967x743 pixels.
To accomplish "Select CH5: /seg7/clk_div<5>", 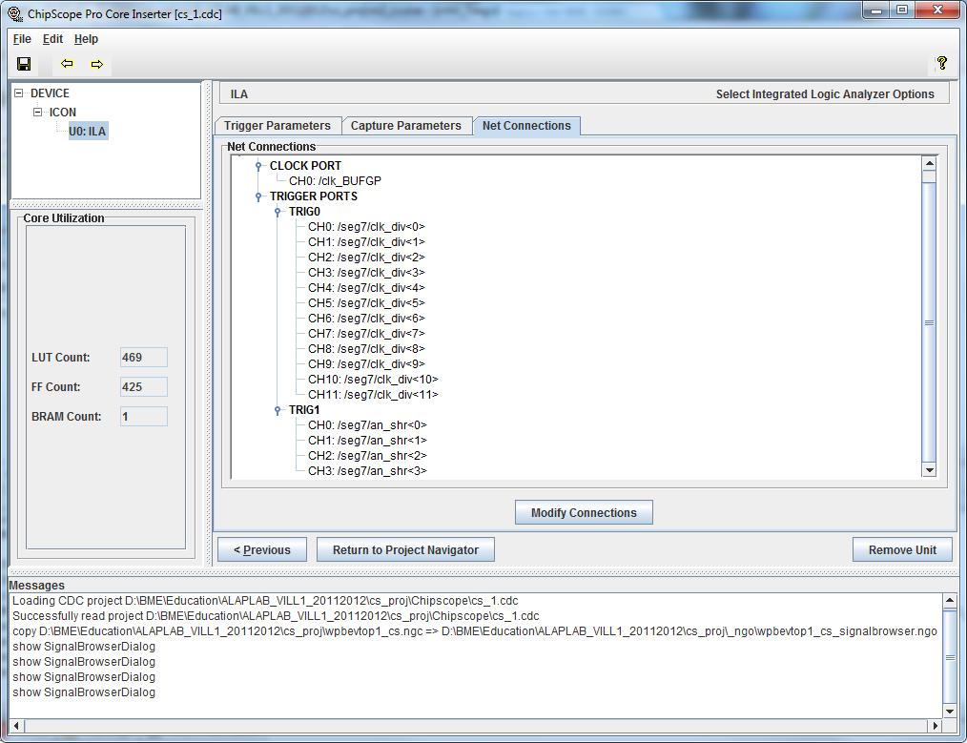I will [366, 302].
